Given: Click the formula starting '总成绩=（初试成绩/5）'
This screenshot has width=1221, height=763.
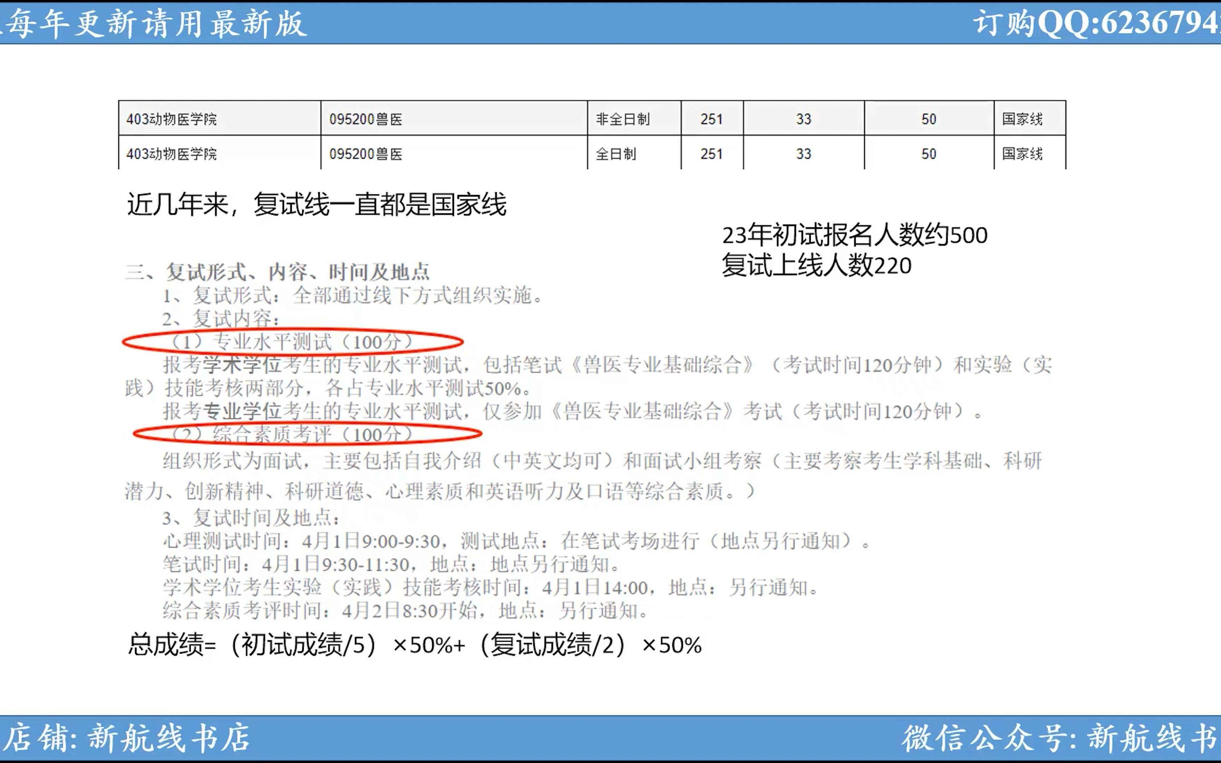Looking at the screenshot, I should pyautogui.click(x=415, y=645).
